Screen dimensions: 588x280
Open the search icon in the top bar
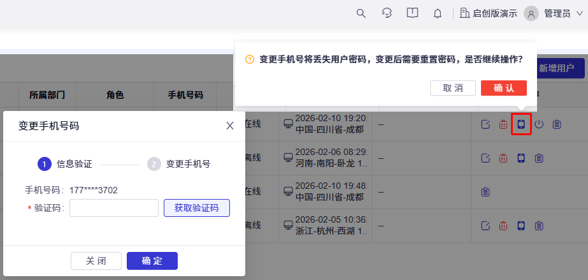[361, 13]
